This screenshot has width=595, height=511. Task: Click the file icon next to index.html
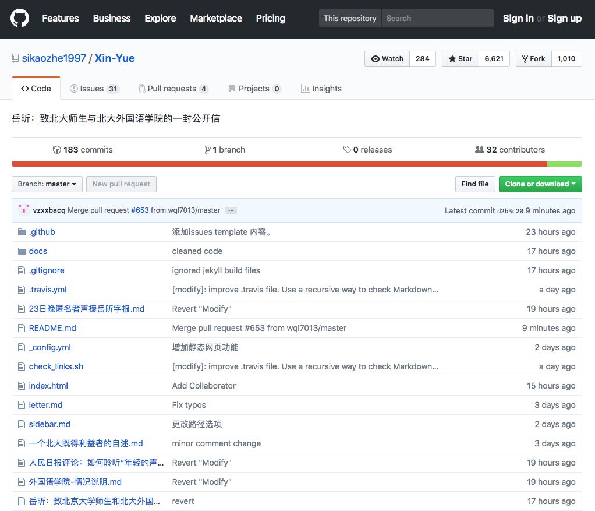(22, 386)
